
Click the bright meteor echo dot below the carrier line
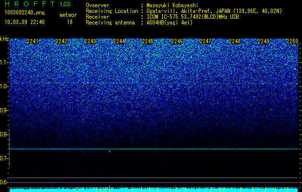[110, 151]
